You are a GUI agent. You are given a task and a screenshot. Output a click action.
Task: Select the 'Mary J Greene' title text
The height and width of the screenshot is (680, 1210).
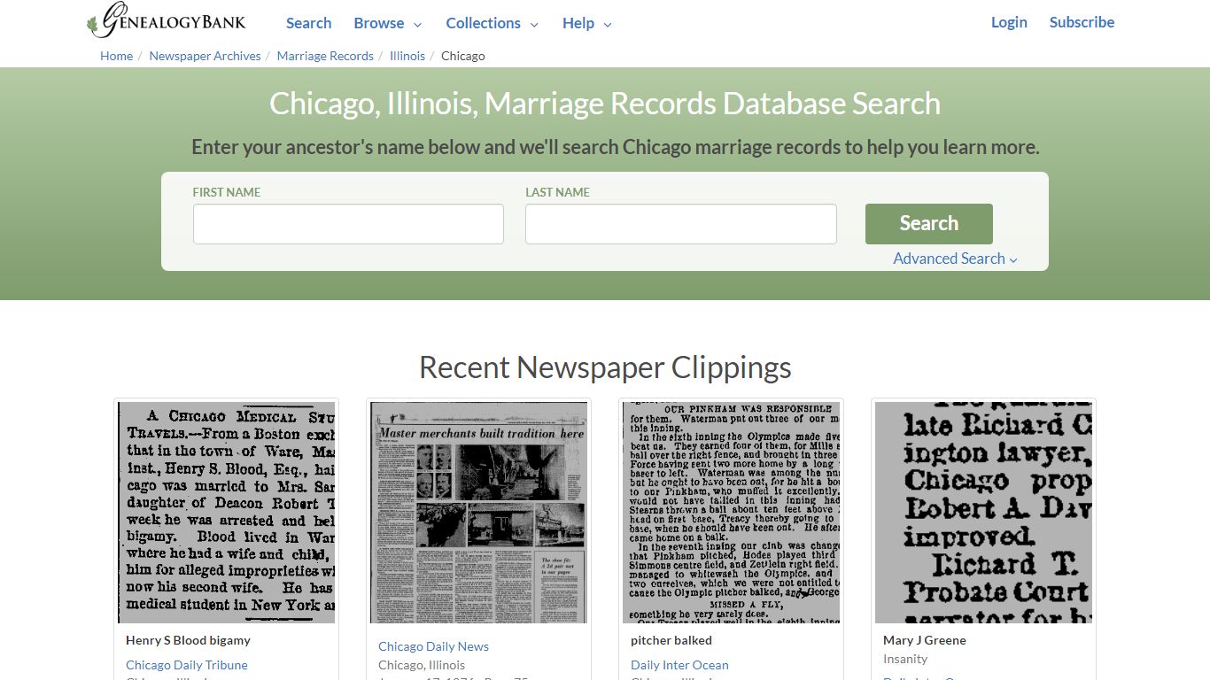click(925, 640)
